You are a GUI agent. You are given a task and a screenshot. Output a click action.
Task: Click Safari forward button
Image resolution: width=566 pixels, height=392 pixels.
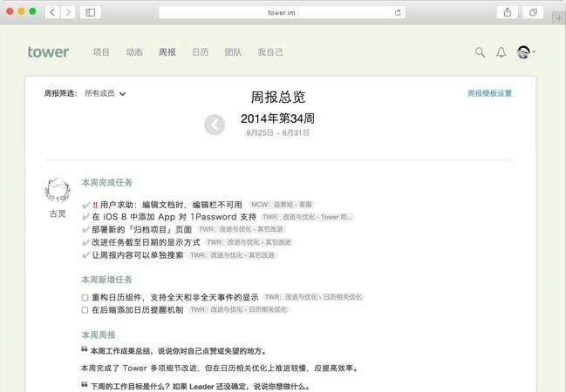[68, 12]
